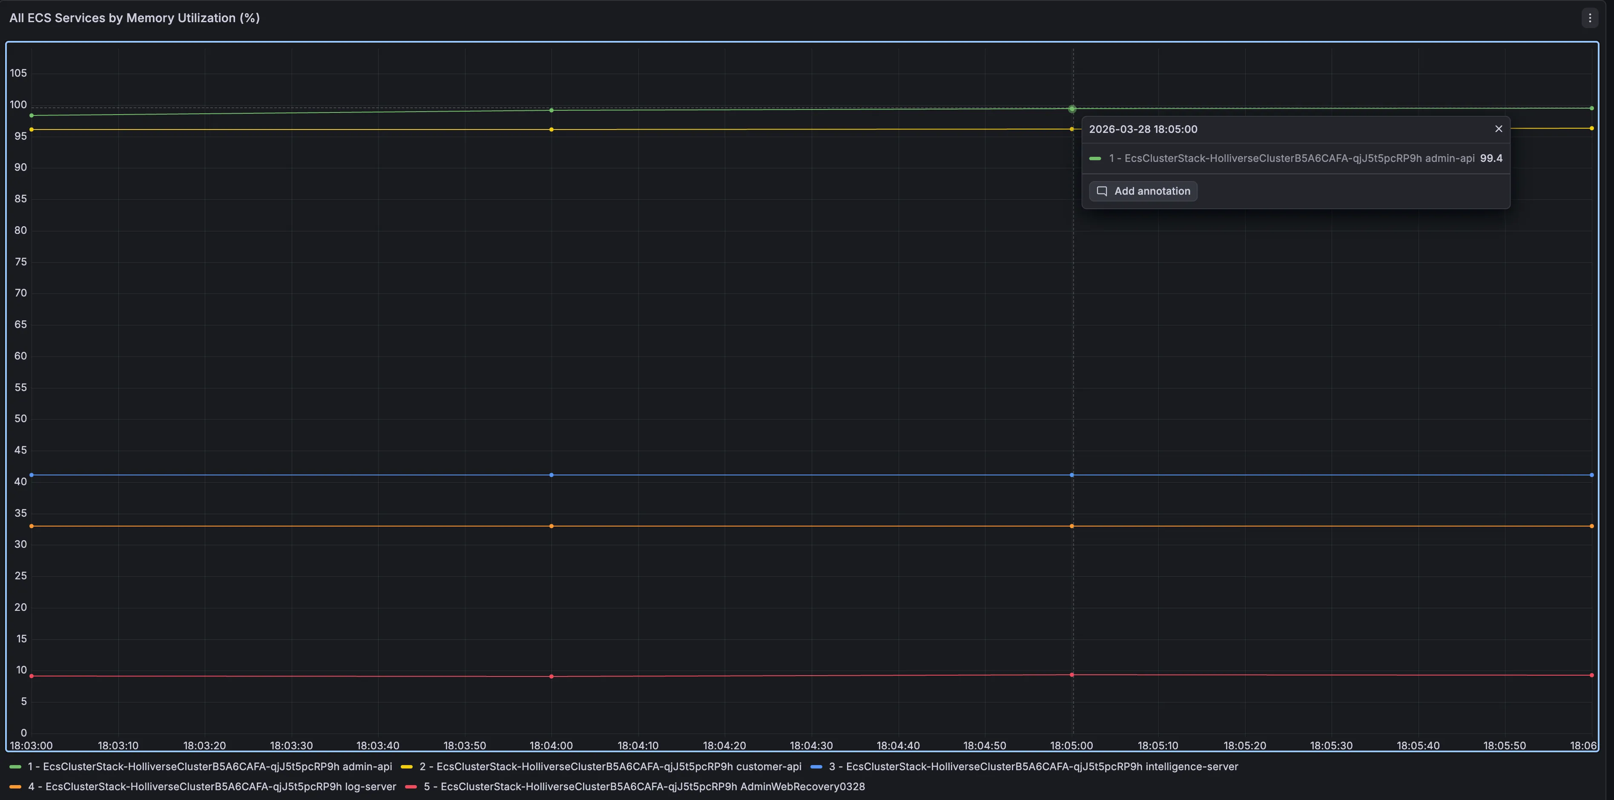The image size is (1614, 800).
Task: Open the green admin-api legend color swatch
Action: (16, 767)
